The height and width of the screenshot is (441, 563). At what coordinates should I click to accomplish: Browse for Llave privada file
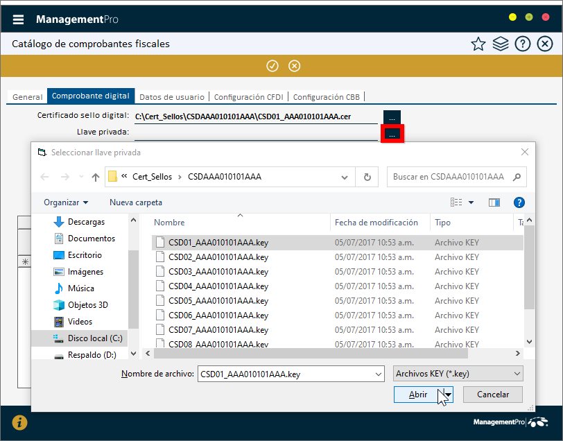tap(392, 134)
